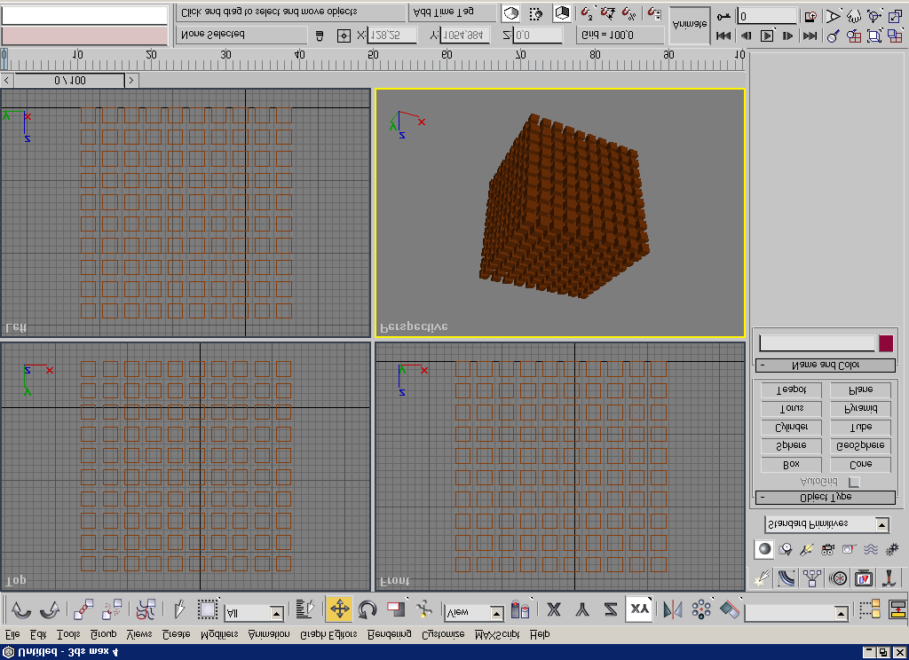Switch to the Motion command panel tab
Viewport: 909px width, 660px height.
coord(838,577)
